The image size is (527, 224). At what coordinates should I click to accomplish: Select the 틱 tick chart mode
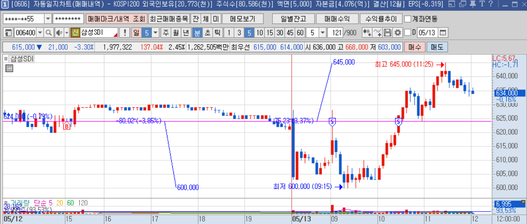[x=217, y=33]
